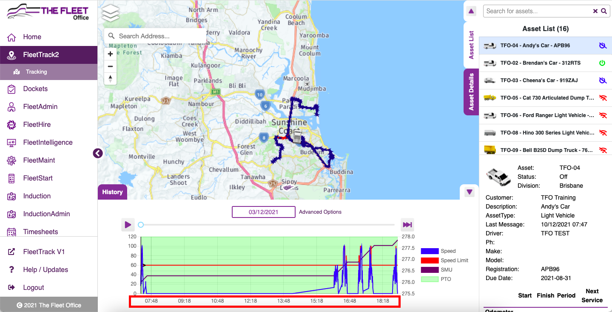The height and width of the screenshot is (312, 612).
Task: Click TFO-04 ignition off status icon
Action: pos(603,46)
